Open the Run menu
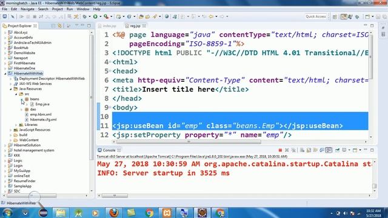Image resolution: width=388 pixels, height=218 pixels. 70,9
